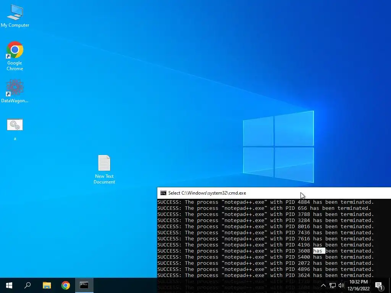This screenshot has width=391, height=293.
Task: Select the Google Chrome desktop shortcut
Action: point(15,56)
